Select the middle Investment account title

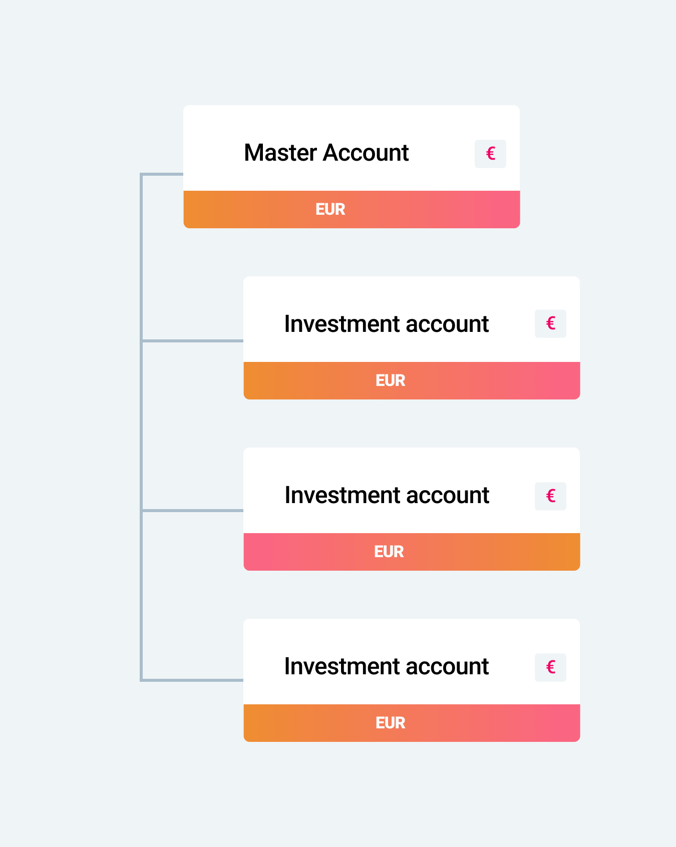(x=387, y=495)
